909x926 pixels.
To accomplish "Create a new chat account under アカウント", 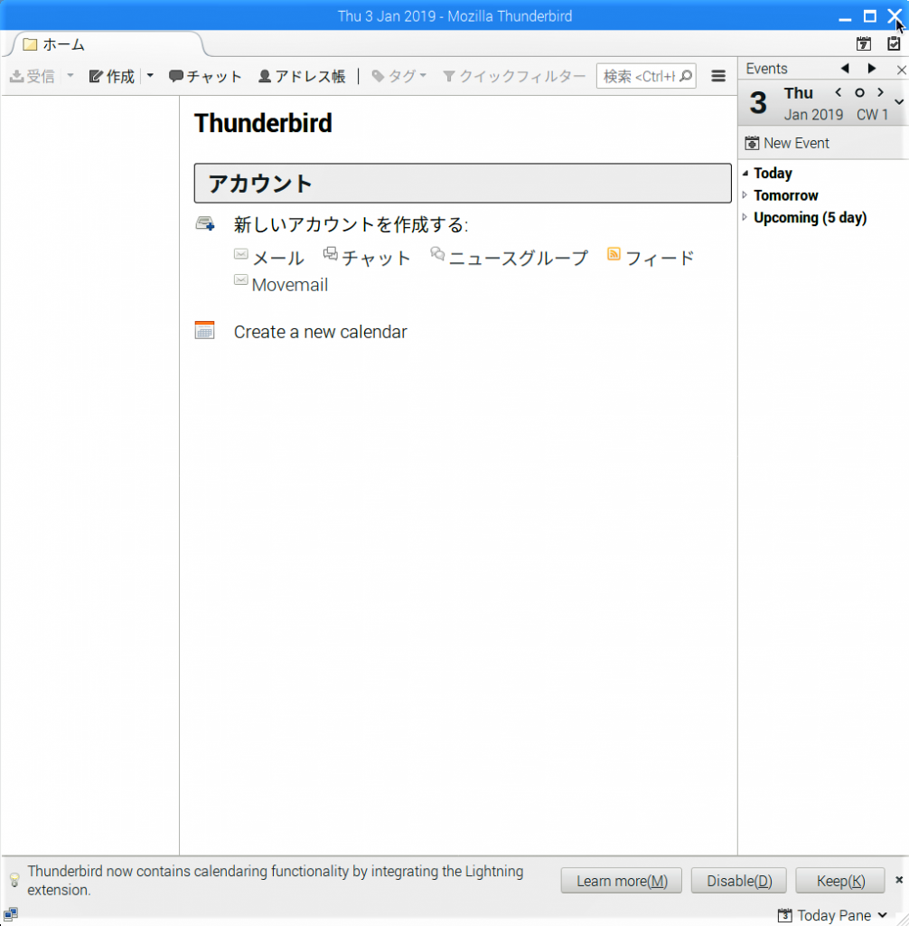I will [x=367, y=258].
